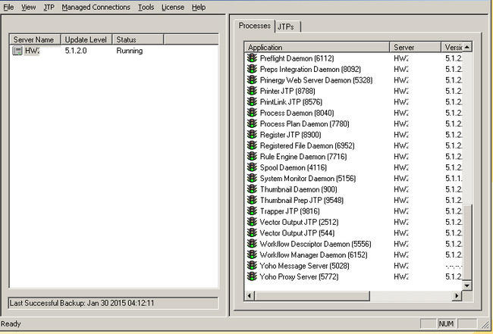
Task: Click the Printer JTP status icon
Action: click(252, 91)
